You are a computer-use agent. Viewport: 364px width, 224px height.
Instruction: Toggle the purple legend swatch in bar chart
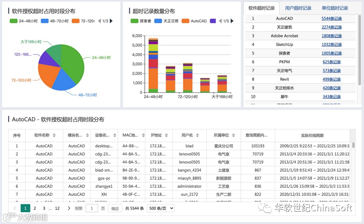pyautogui.click(x=213, y=21)
